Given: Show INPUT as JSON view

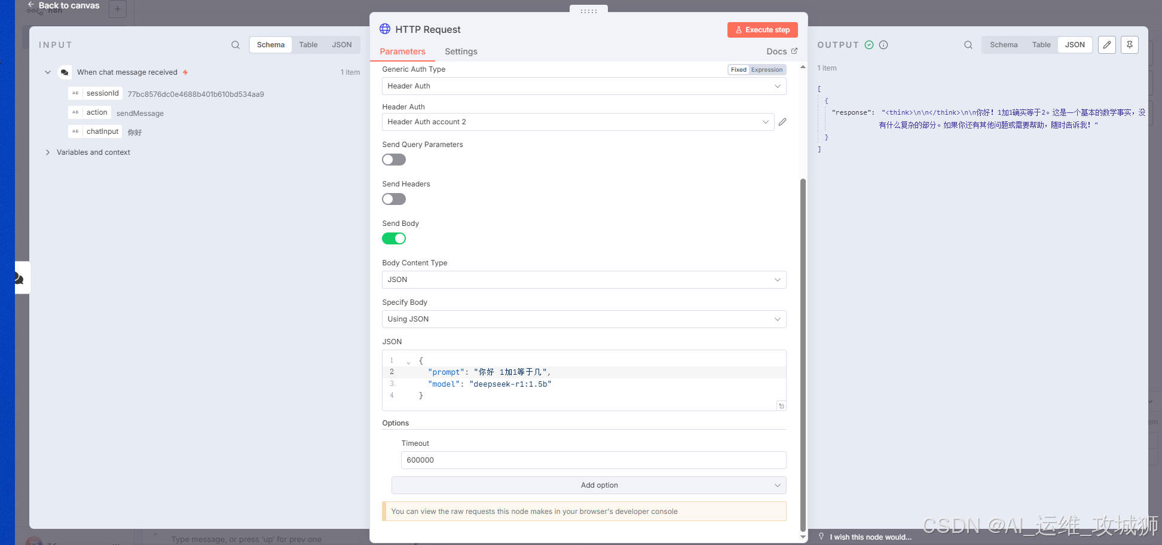Looking at the screenshot, I should pyautogui.click(x=342, y=45).
